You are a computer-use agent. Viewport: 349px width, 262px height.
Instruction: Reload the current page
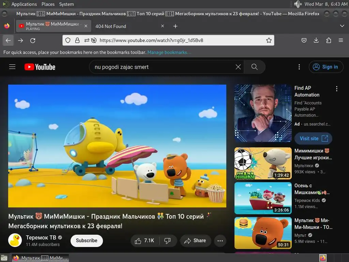click(33, 40)
